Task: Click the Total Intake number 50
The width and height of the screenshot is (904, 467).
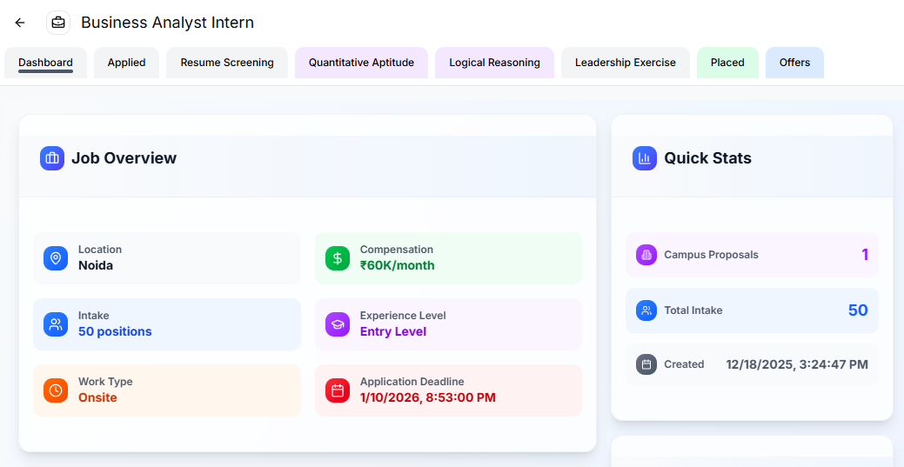Action: [858, 310]
